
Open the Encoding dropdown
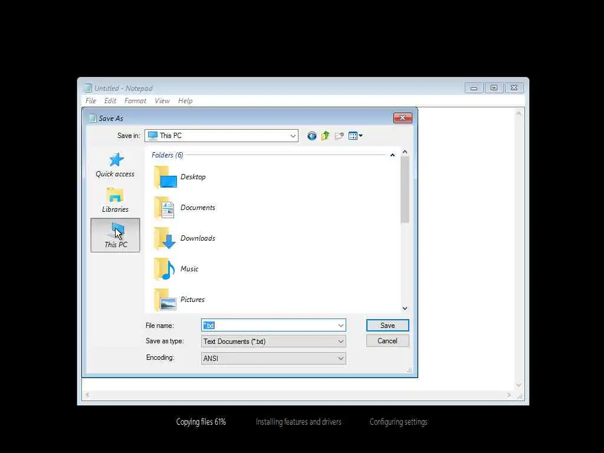point(274,358)
